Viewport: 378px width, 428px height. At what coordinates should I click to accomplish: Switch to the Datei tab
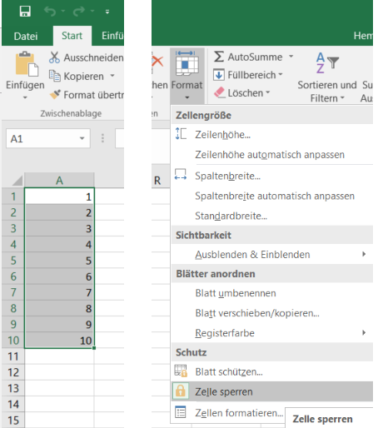pyautogui.click(x=26, y=36)
